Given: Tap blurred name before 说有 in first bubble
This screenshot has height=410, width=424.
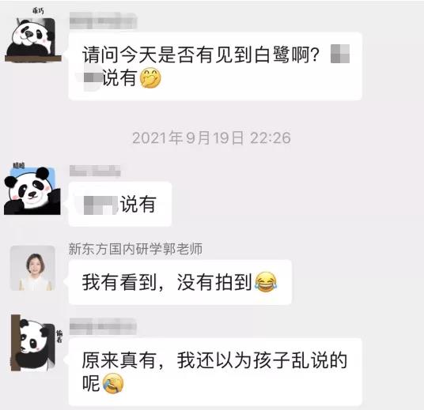Looking at the screenshot, I should [93, 77].
